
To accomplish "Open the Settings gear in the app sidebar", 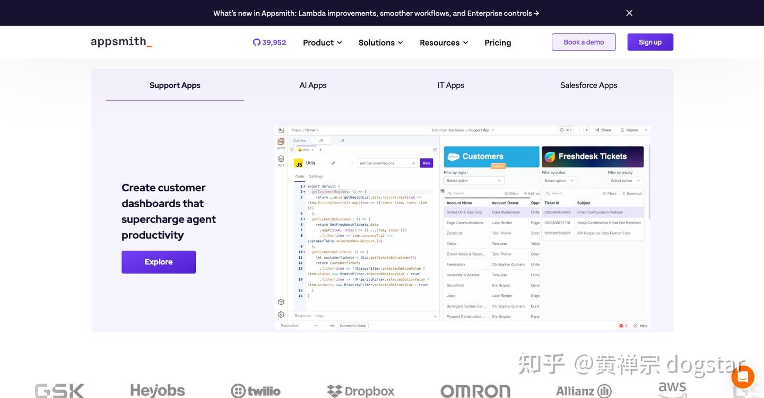I will point(281,314).
